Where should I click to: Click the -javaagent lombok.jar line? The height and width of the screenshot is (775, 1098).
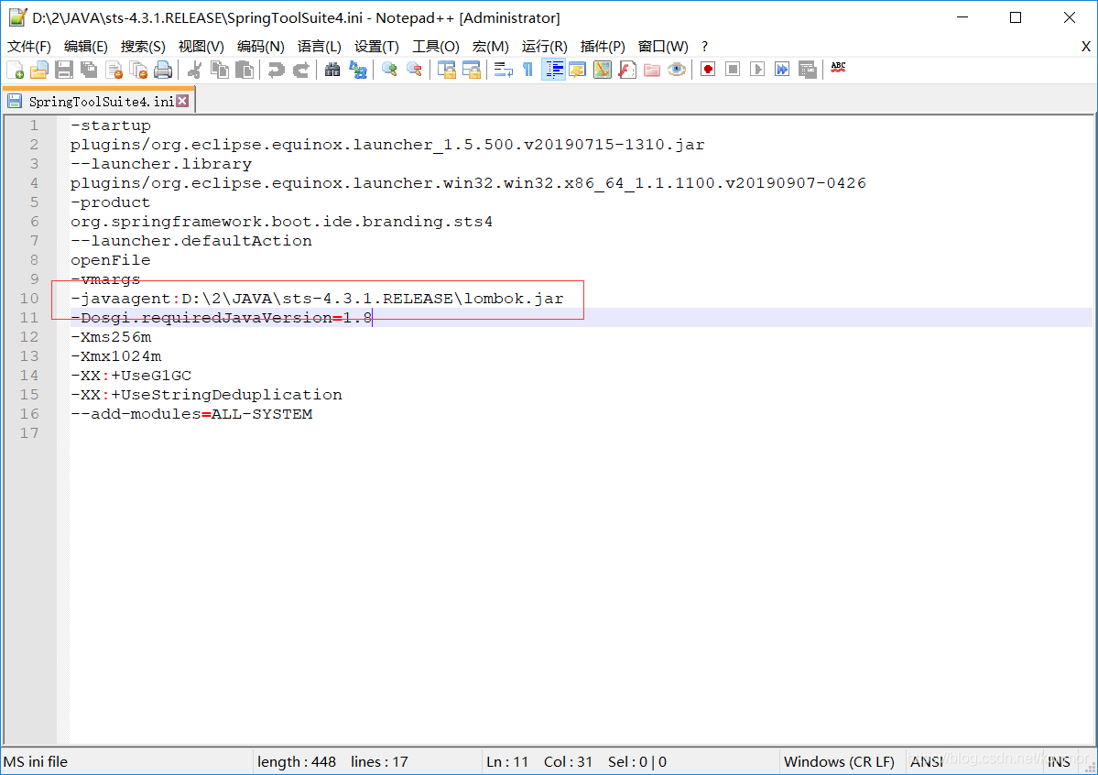317,299
